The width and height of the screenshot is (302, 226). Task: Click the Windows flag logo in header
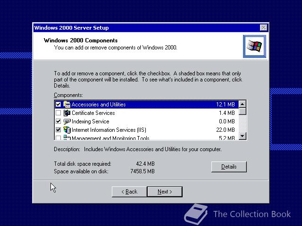[x=254, y=46]
